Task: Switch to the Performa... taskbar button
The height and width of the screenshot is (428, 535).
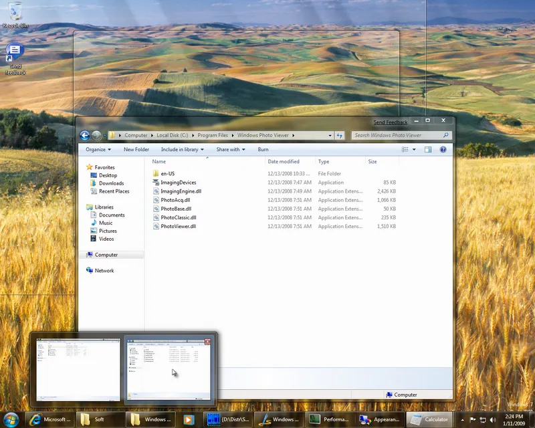Action: pos(329,419)
